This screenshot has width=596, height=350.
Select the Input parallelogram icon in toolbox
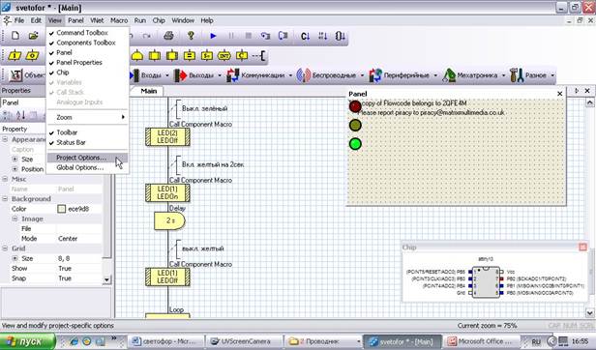click(x=15, y=56)
